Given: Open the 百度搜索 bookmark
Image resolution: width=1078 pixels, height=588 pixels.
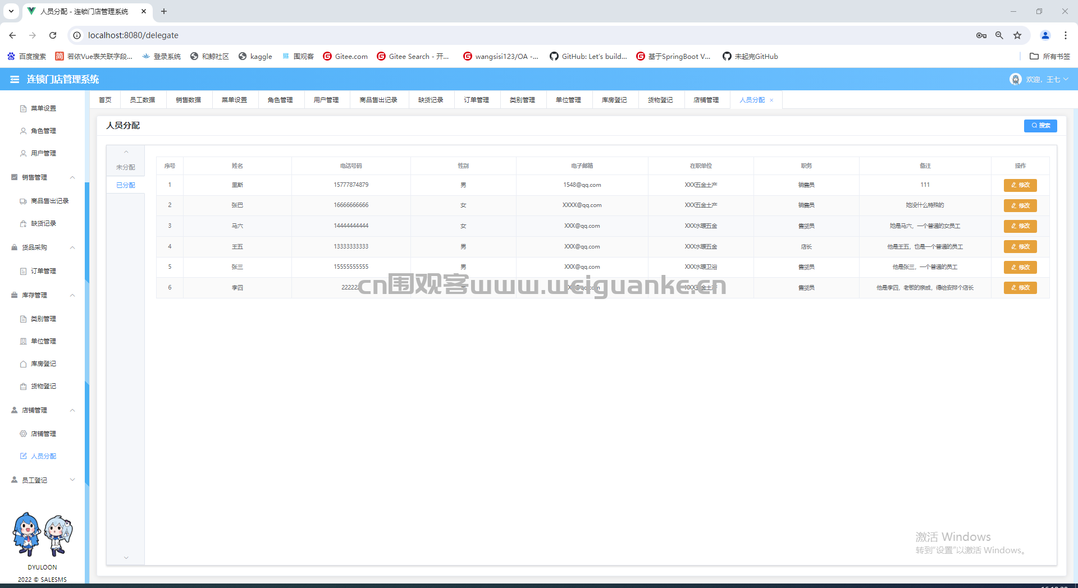Looking at the screenshot, I should point(27,57).
